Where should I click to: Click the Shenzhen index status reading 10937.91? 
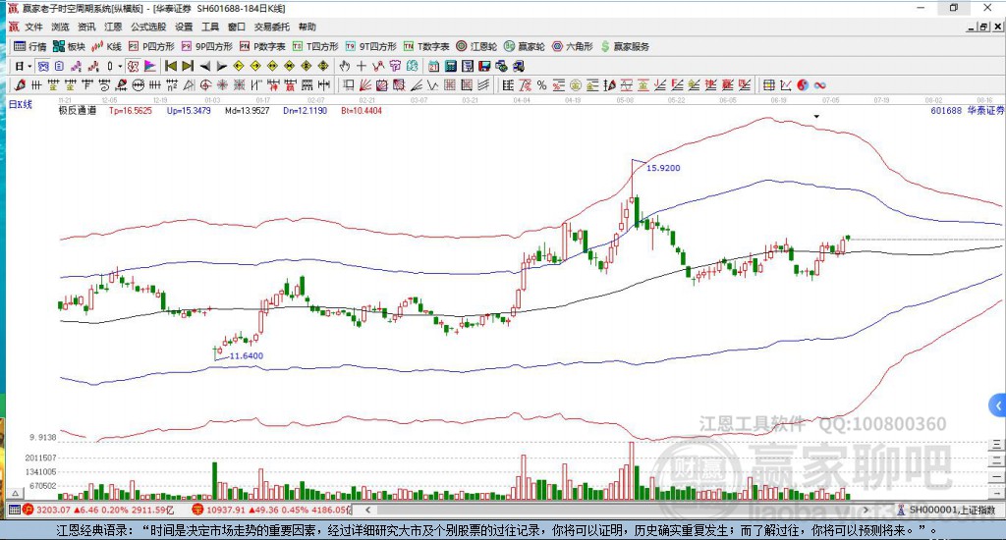click(x=226, y=510)
